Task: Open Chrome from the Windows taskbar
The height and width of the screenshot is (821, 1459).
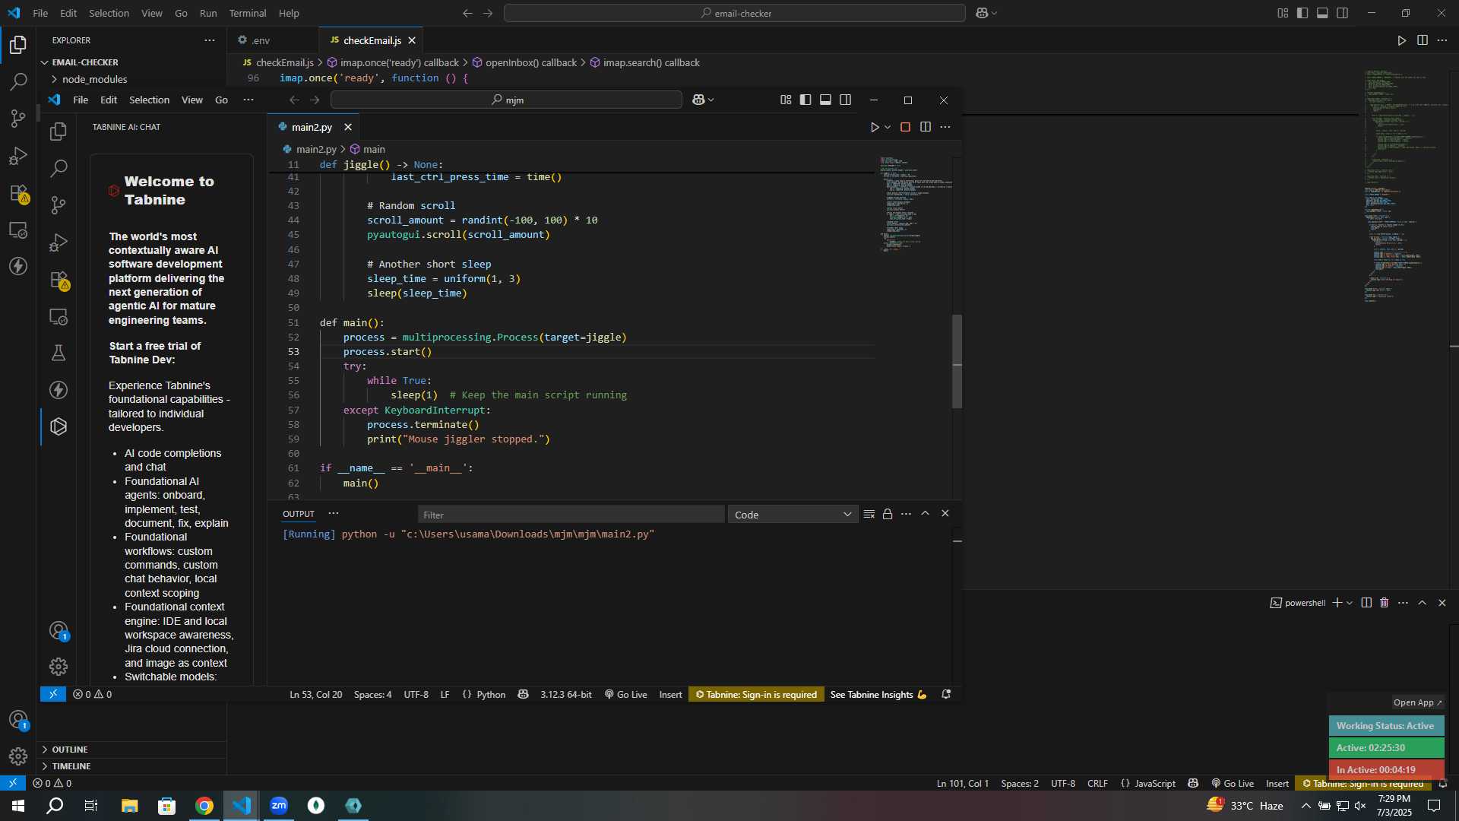Action: coord(204,806)
